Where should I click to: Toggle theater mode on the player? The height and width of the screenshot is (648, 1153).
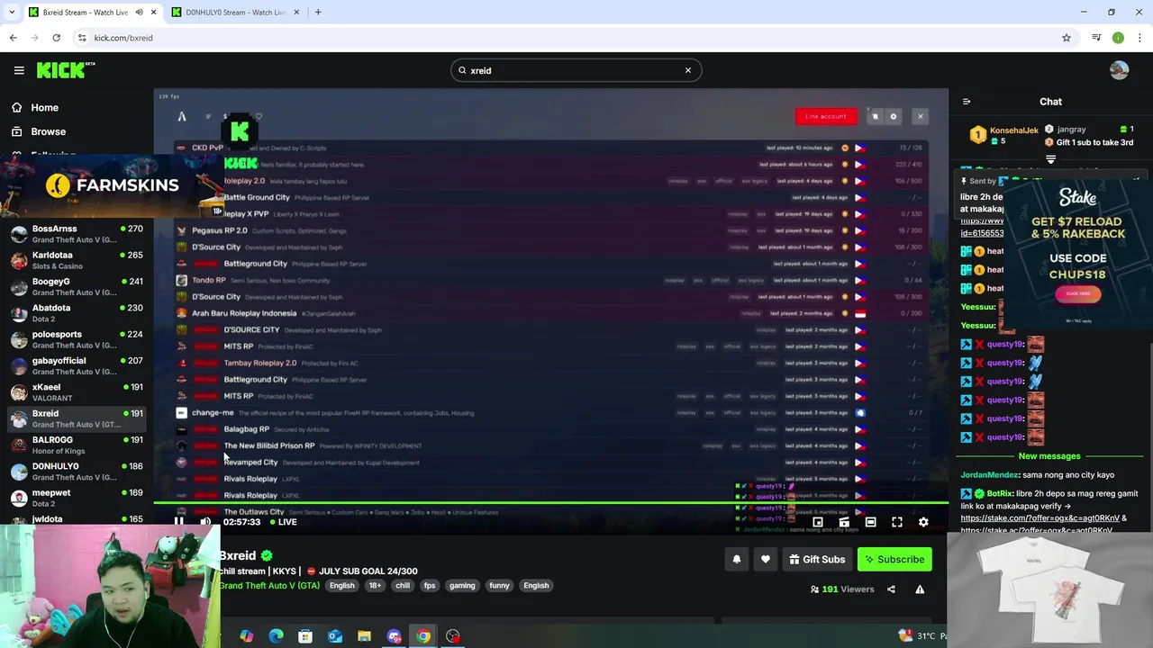(870, 522)
